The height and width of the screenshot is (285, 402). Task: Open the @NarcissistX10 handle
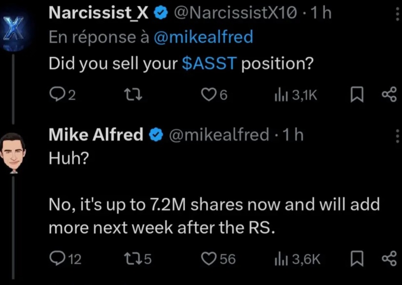[x=236, y=13]
